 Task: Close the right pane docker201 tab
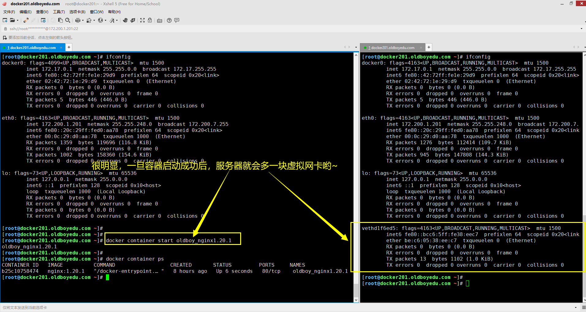(x=421, y=47)
